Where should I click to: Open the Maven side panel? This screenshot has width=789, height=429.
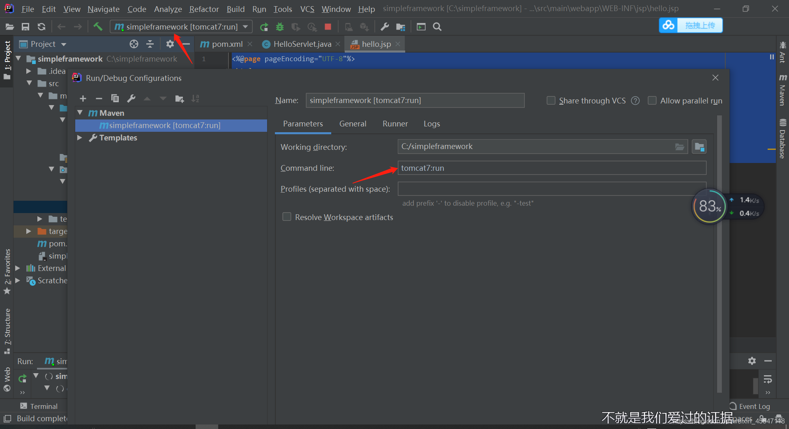[782, 89]
